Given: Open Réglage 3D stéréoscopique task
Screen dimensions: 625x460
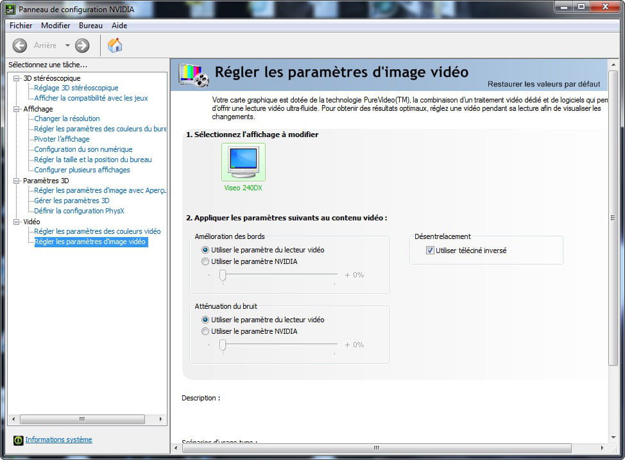Looking at the screenshot, I should pyautogui.click(x=76, y=88).
